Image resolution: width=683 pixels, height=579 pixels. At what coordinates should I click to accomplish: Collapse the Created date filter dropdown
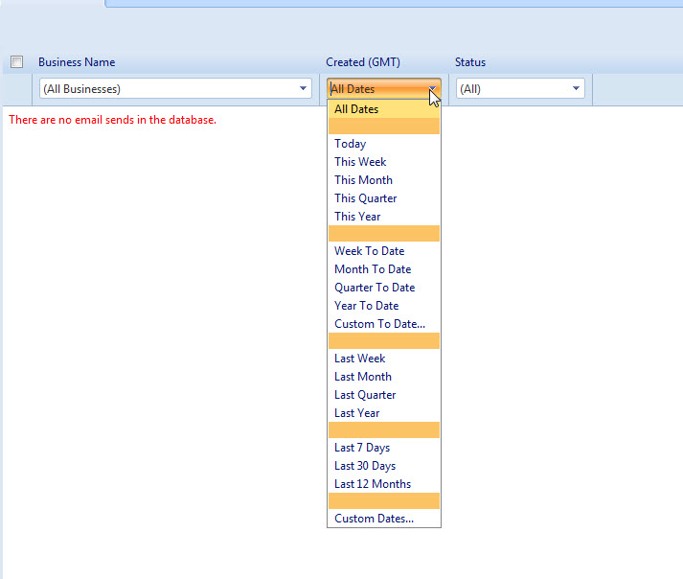(433, 89)
